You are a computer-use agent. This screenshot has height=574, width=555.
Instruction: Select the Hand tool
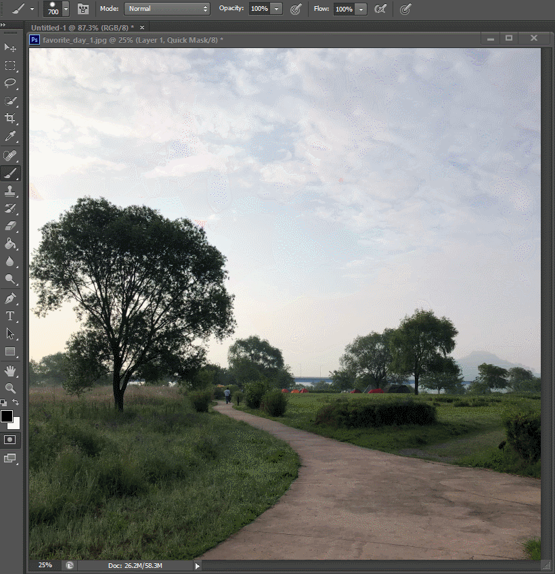click(10, 371)
